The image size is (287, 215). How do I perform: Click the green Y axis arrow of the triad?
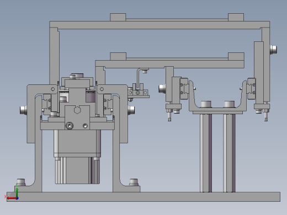pos(17,192)
